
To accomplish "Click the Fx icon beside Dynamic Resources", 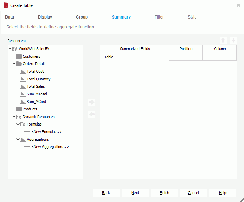I will coord(19,117).
